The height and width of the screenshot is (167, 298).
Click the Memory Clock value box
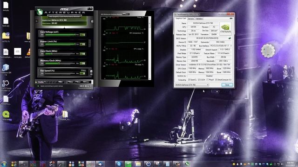[x=83, y=64]
